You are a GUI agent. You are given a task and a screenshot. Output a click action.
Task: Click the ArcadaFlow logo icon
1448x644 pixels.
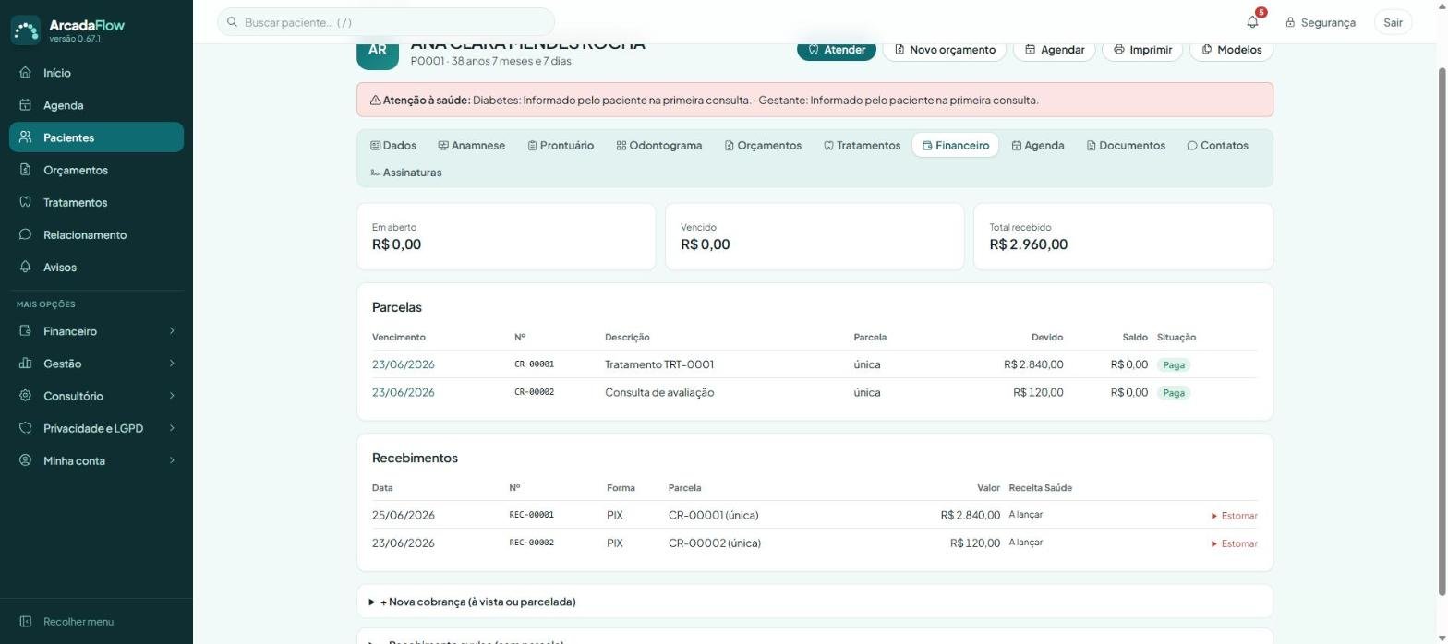coord(26,30)
